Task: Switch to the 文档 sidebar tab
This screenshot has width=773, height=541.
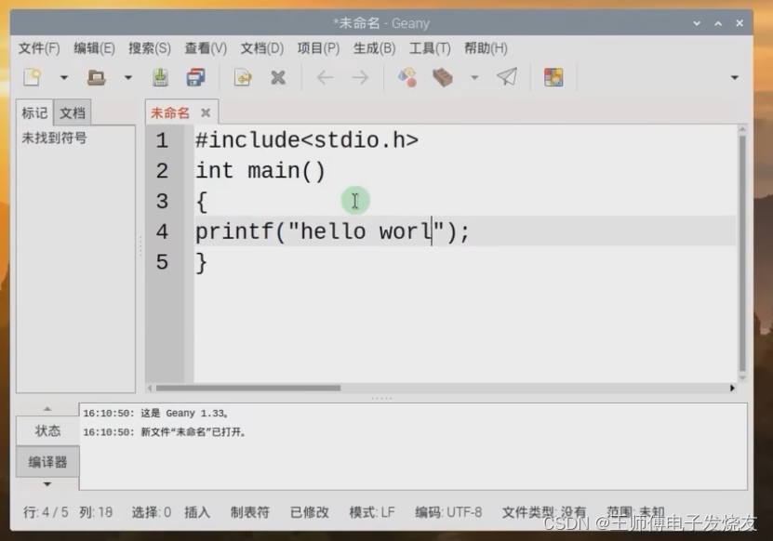Action: point(72,112)
